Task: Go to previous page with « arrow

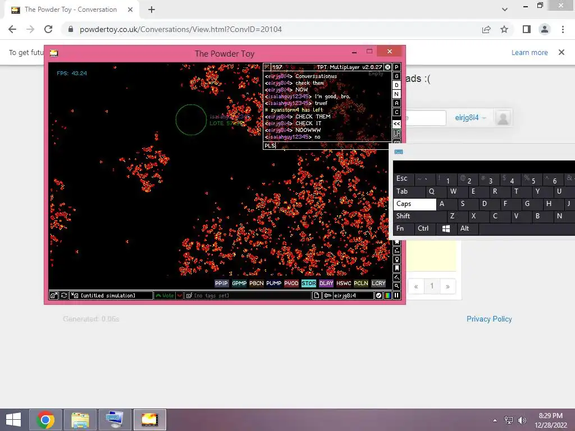Action: click(x=416, y=286)
